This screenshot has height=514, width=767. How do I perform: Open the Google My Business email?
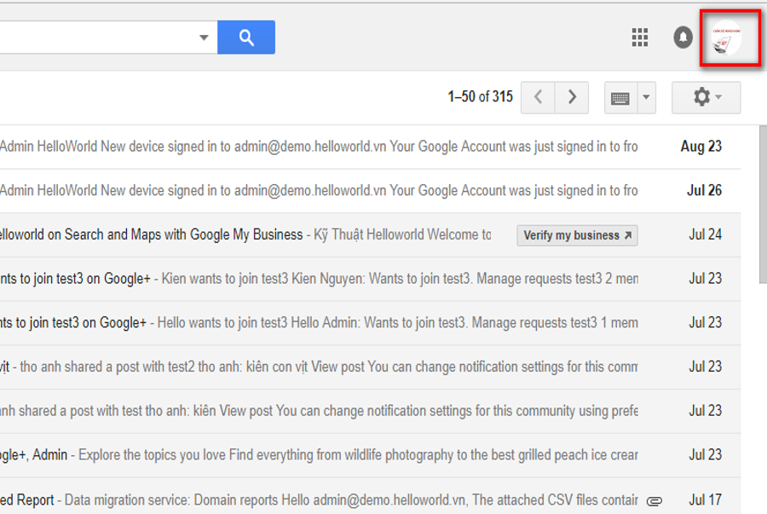pos(371,234)
